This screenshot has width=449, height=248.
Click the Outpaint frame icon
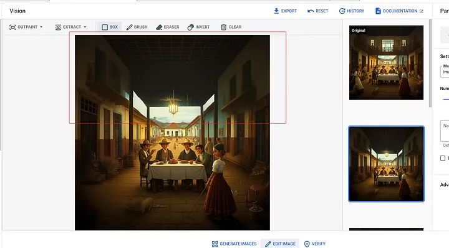click(12, 27)
